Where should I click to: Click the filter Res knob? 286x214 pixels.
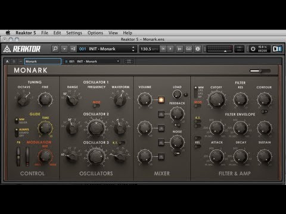tap(240, 100)
